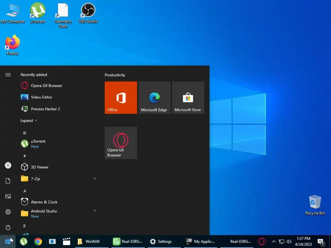Open µTorrent desktop shortcut
Viewport: 331px width, 248px height.
38,13
